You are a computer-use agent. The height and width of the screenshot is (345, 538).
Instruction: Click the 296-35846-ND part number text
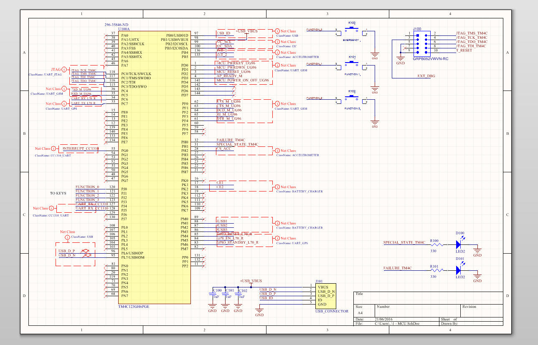pos(117,25)
